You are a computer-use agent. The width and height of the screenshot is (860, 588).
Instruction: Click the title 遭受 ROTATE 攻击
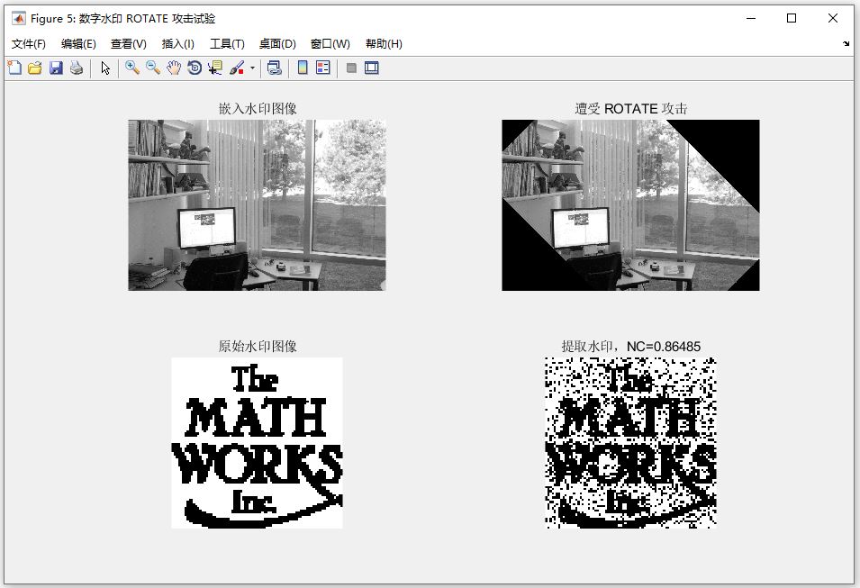point(630,109)
